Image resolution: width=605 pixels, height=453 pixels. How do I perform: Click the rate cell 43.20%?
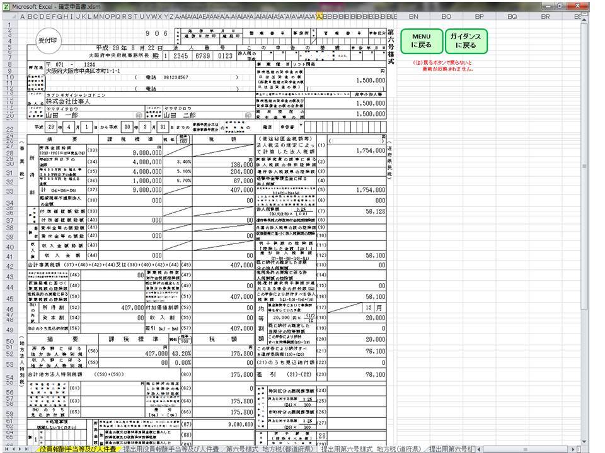tap(181, 353)
